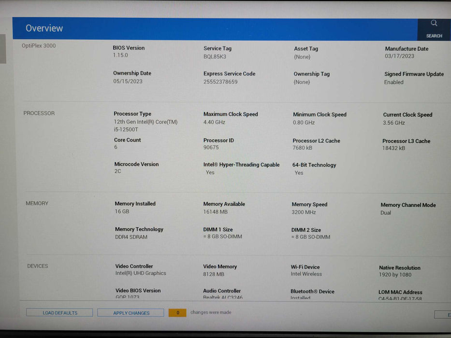The image size is (451, 338).
Task: Click the BIOS Version 1.15.0 value
Action: [120, 56]
